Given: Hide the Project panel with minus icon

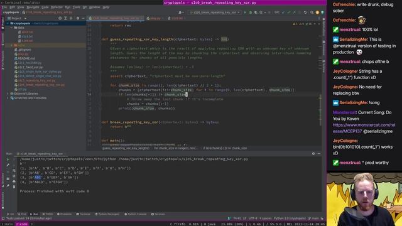Looking at the screenshot, I should (83, 18).
